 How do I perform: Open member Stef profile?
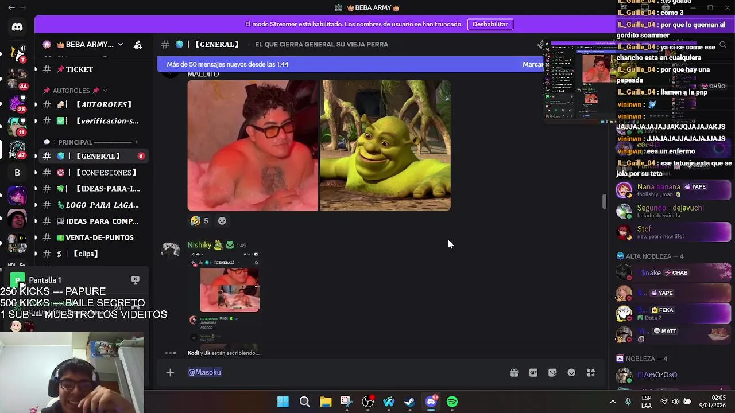673,232
